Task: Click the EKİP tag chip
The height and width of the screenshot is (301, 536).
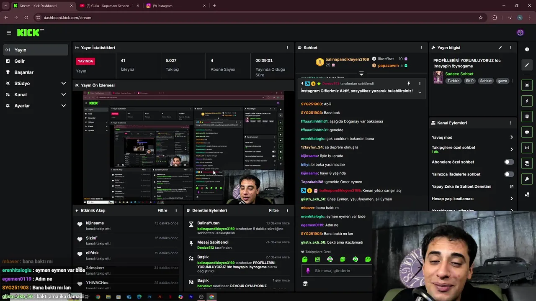Action: [x=470, y=81]
